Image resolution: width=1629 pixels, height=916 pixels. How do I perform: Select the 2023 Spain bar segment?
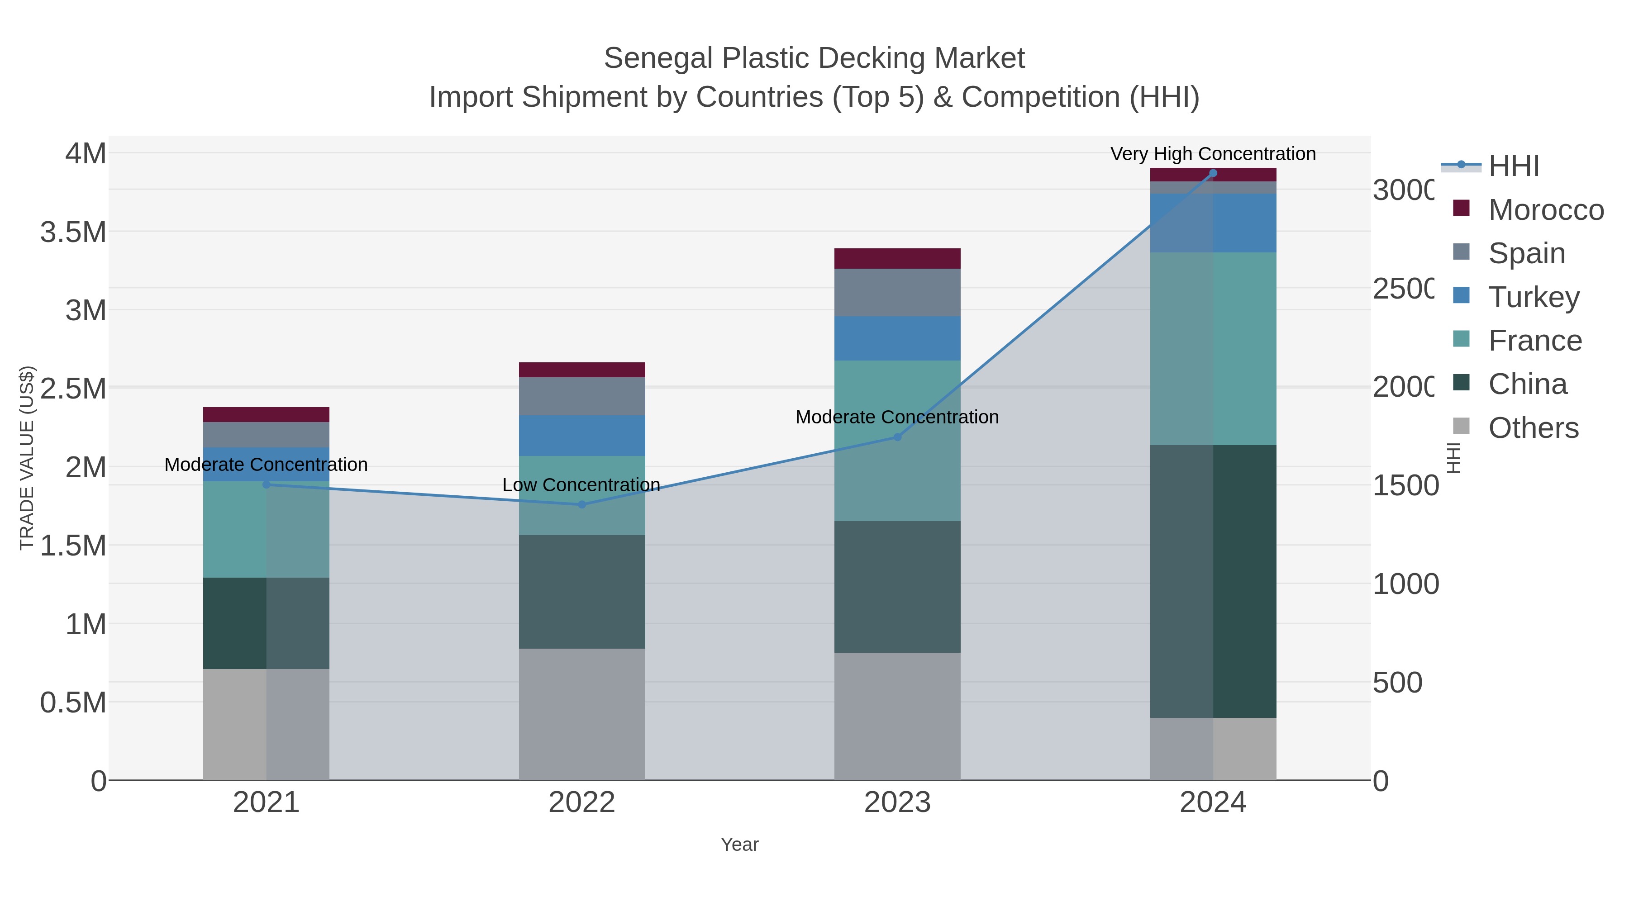[897, 293]
